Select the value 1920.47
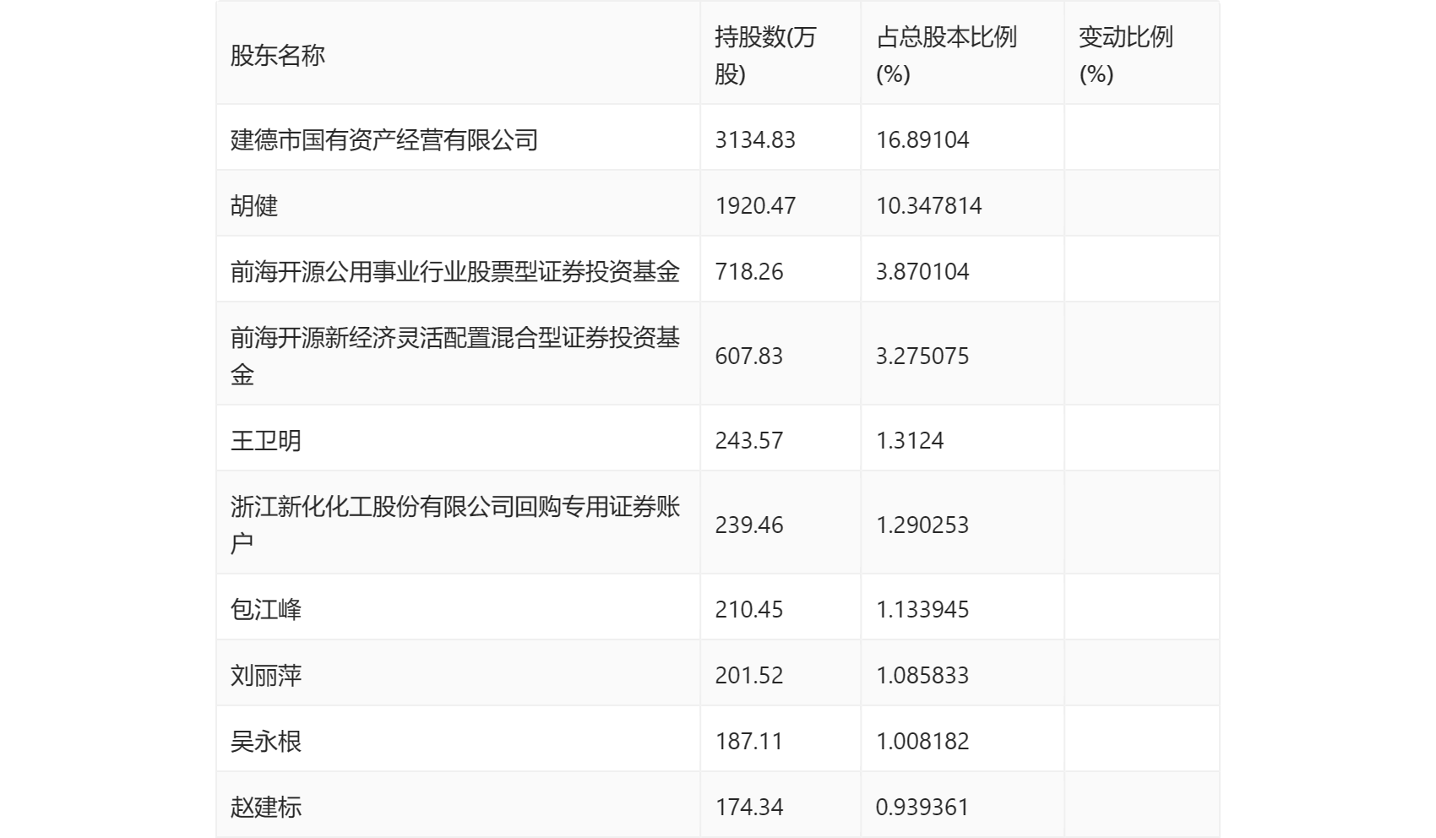The image size is (1436, 838). point(755,205)
